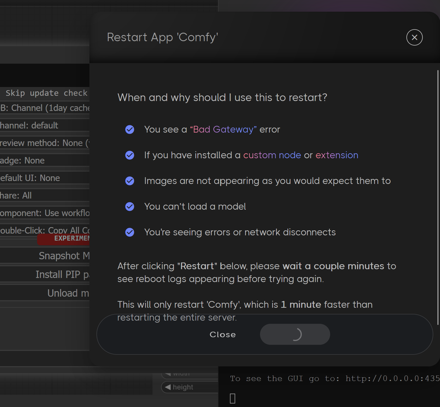Click the "custom node" highlighted text
Image resolution: width=440 pixels, height=407 pixels.
(272, 155)
